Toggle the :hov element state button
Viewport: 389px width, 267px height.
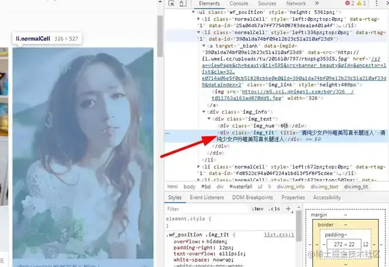[x=258, y=209]
